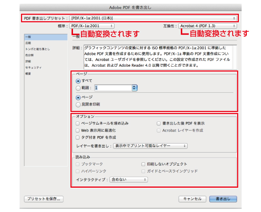Open the page range field dropdown arrows
The height and width of the screenshot is (212, 261).
[x=134, y=88]
